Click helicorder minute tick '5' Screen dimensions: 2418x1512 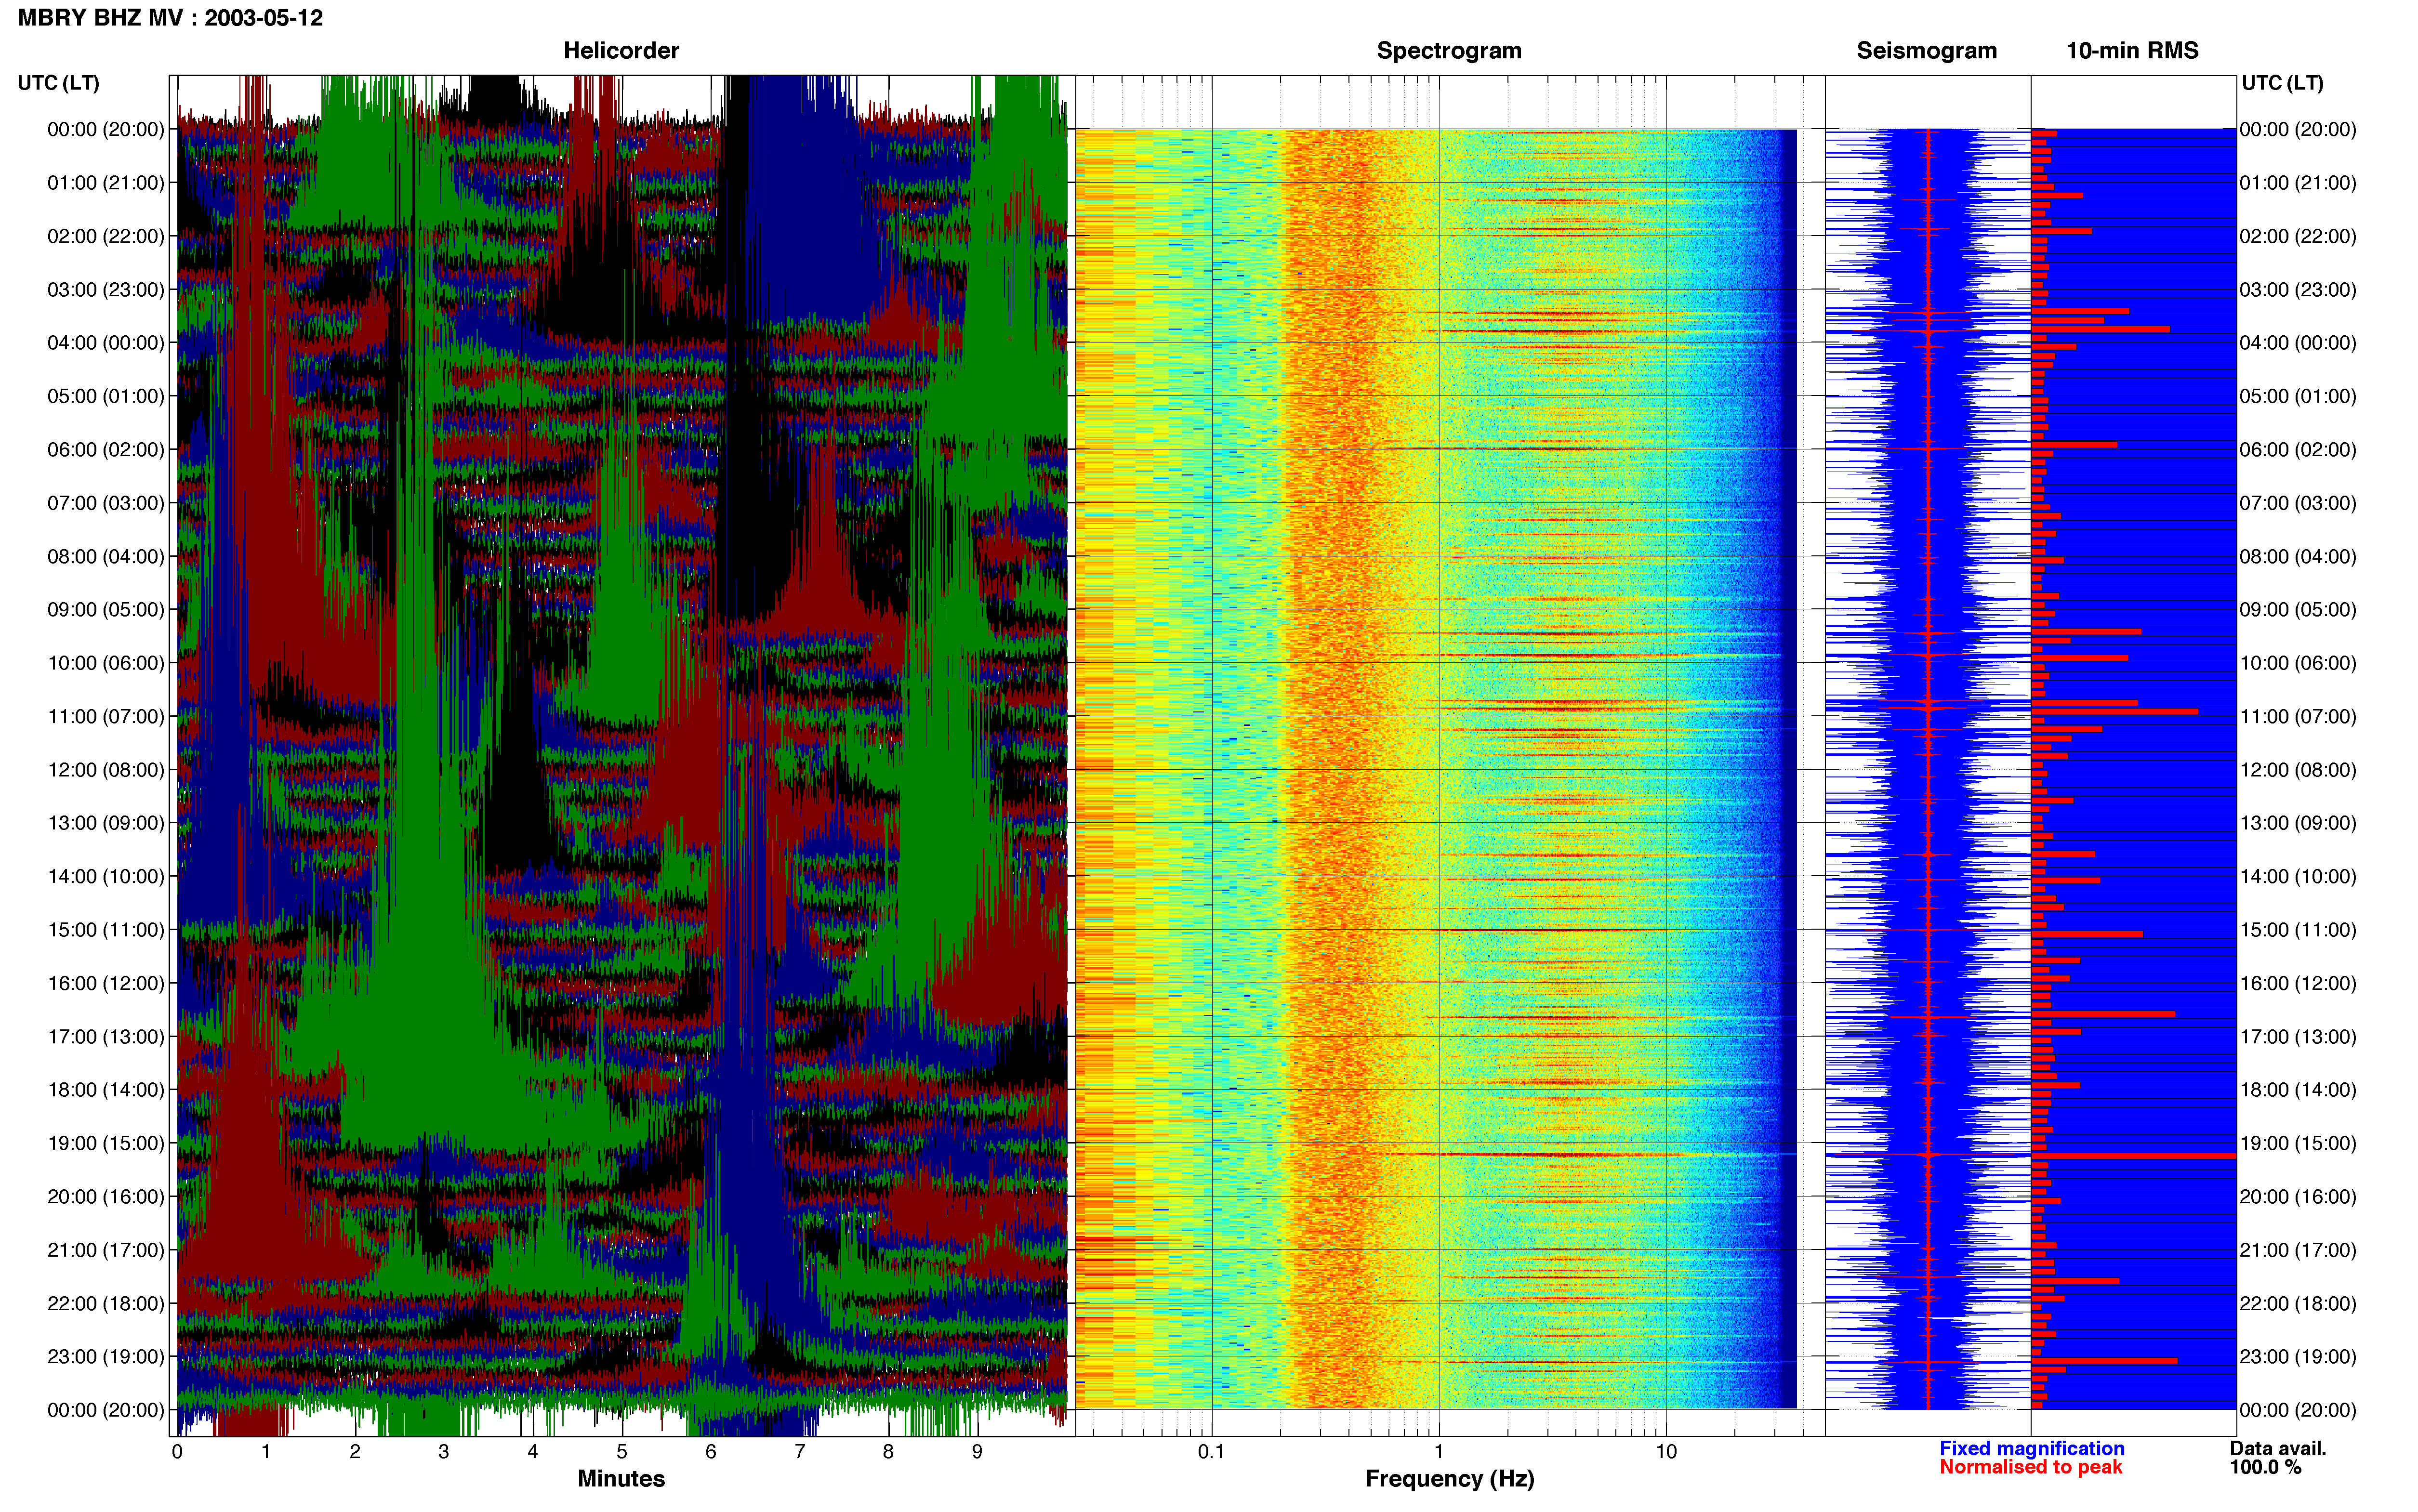[x=622, y=1452]
